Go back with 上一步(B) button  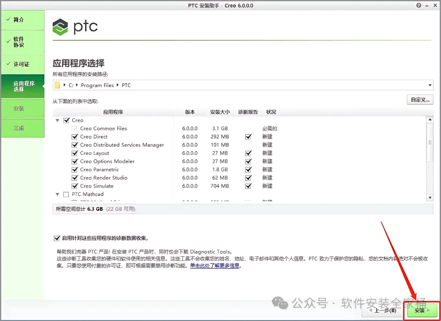[383, 310]
